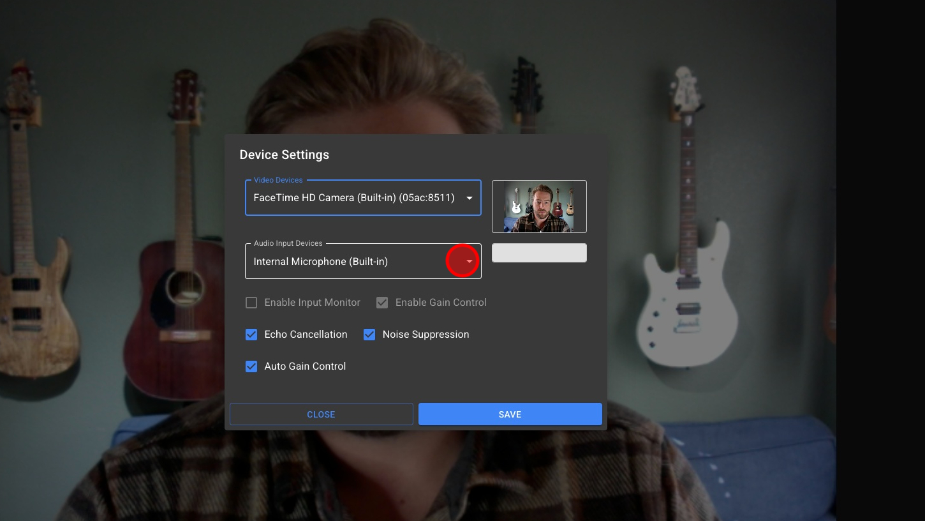Image resolution: width=925 pixels, height=521 pixels.
Task: Disable the Echo Cancellation checkbox
Action: click(x=251, y=335)
